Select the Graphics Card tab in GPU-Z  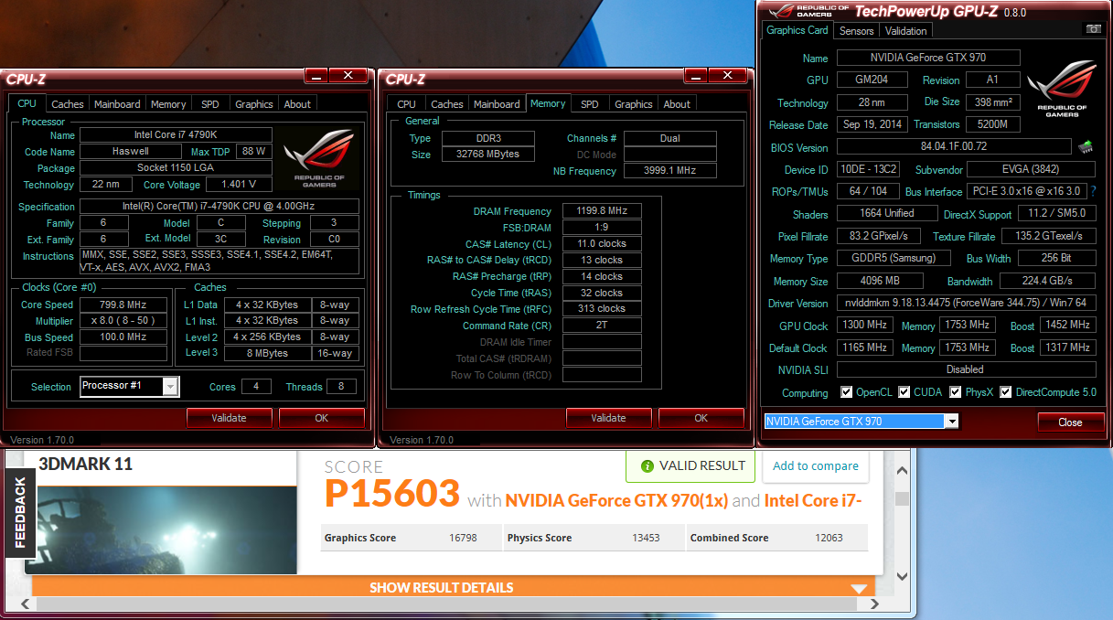[797, 30]
